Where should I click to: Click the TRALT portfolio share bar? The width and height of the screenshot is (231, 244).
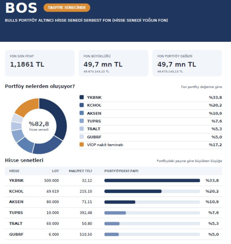point(152,224)
